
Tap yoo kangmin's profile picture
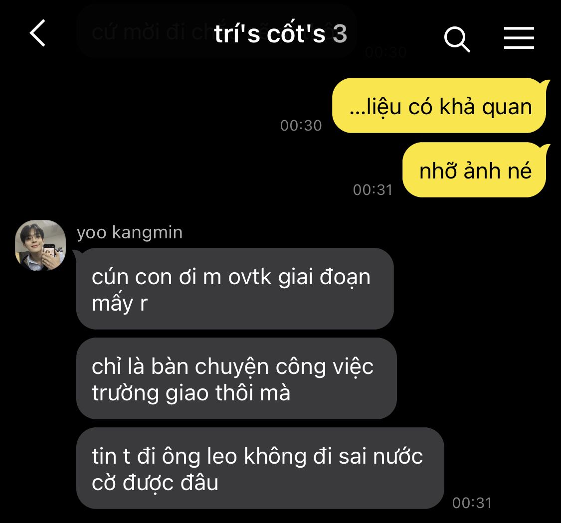pyautogui.click(x=40, y=245)
